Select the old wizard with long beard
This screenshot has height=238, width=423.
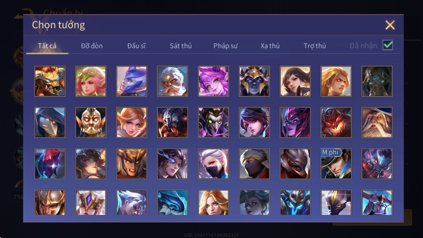tap(377, 122)
